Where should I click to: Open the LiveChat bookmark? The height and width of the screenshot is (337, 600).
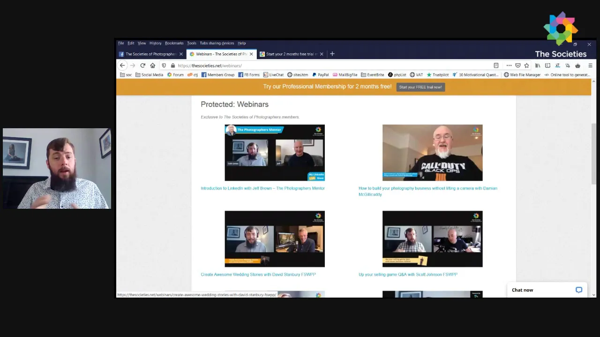pyautogui.click(x=273, y=75)
